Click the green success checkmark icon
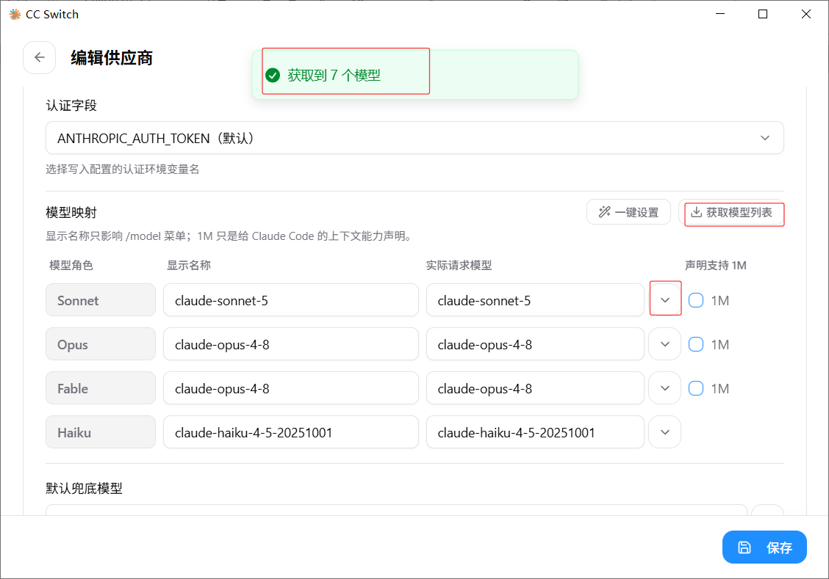This screenshot has width=829, height=579. point(273,76)
